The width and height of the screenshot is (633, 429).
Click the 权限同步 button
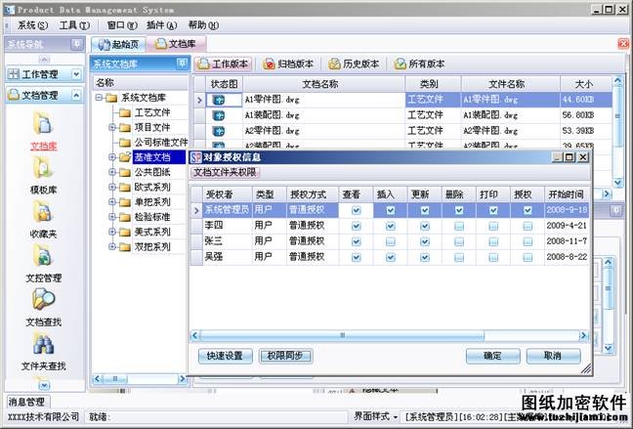[285, 356]
